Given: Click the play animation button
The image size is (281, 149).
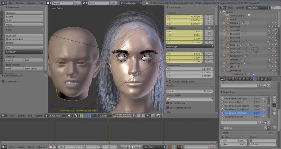Looking at the screenshot, I should pyautogui.click(x=133, y=147).
